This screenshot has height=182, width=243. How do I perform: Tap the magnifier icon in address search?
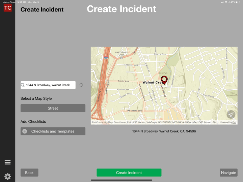click(23, 85)
